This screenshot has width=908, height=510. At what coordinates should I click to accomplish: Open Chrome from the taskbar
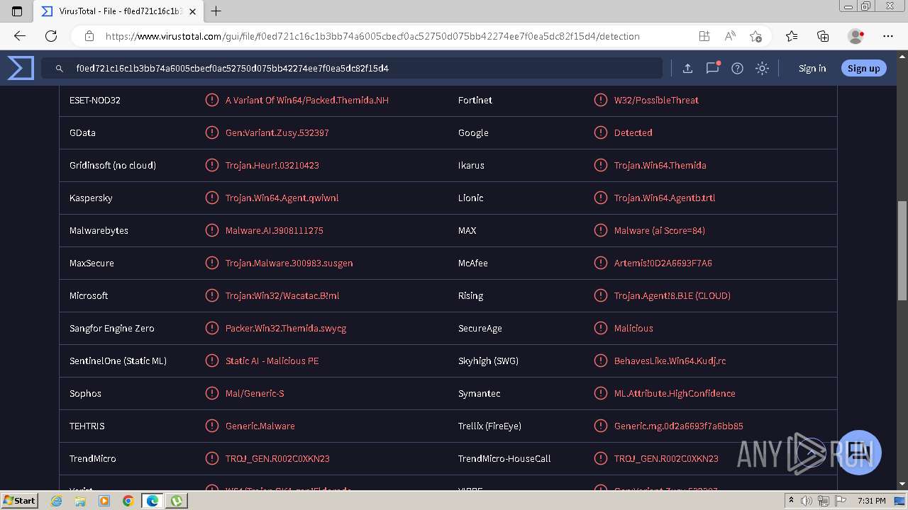[128, 501]
